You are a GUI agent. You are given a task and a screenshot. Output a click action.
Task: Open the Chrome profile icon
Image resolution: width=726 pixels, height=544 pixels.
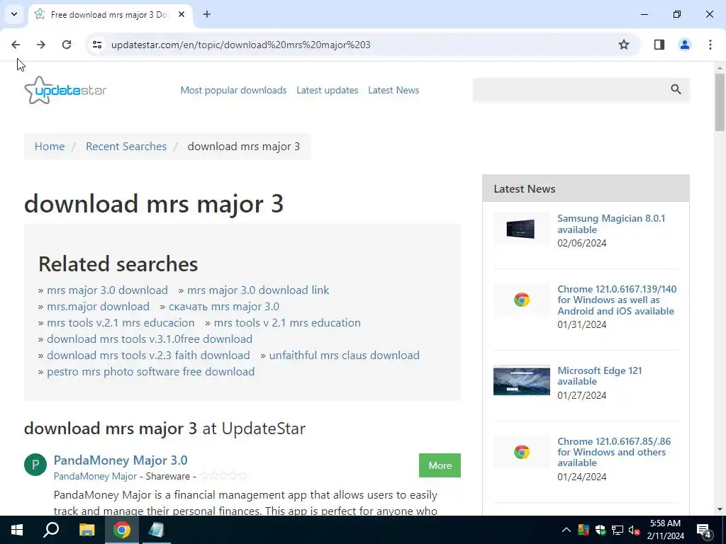685,45
